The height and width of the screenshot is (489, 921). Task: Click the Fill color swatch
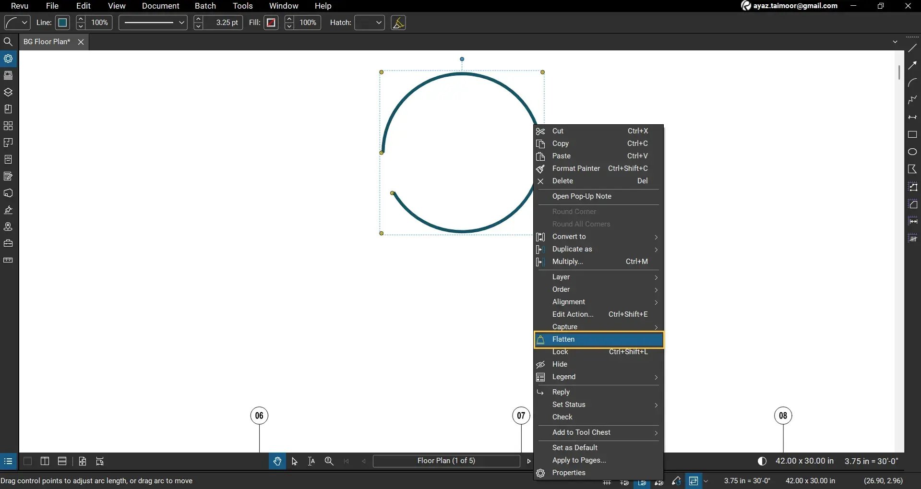click(x=271, y=23)
